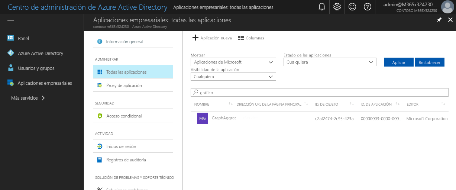The height and width of the screenshot is (190, 456).
Task: Click the Registros de auditoría icon
Action: click(100, 160)
